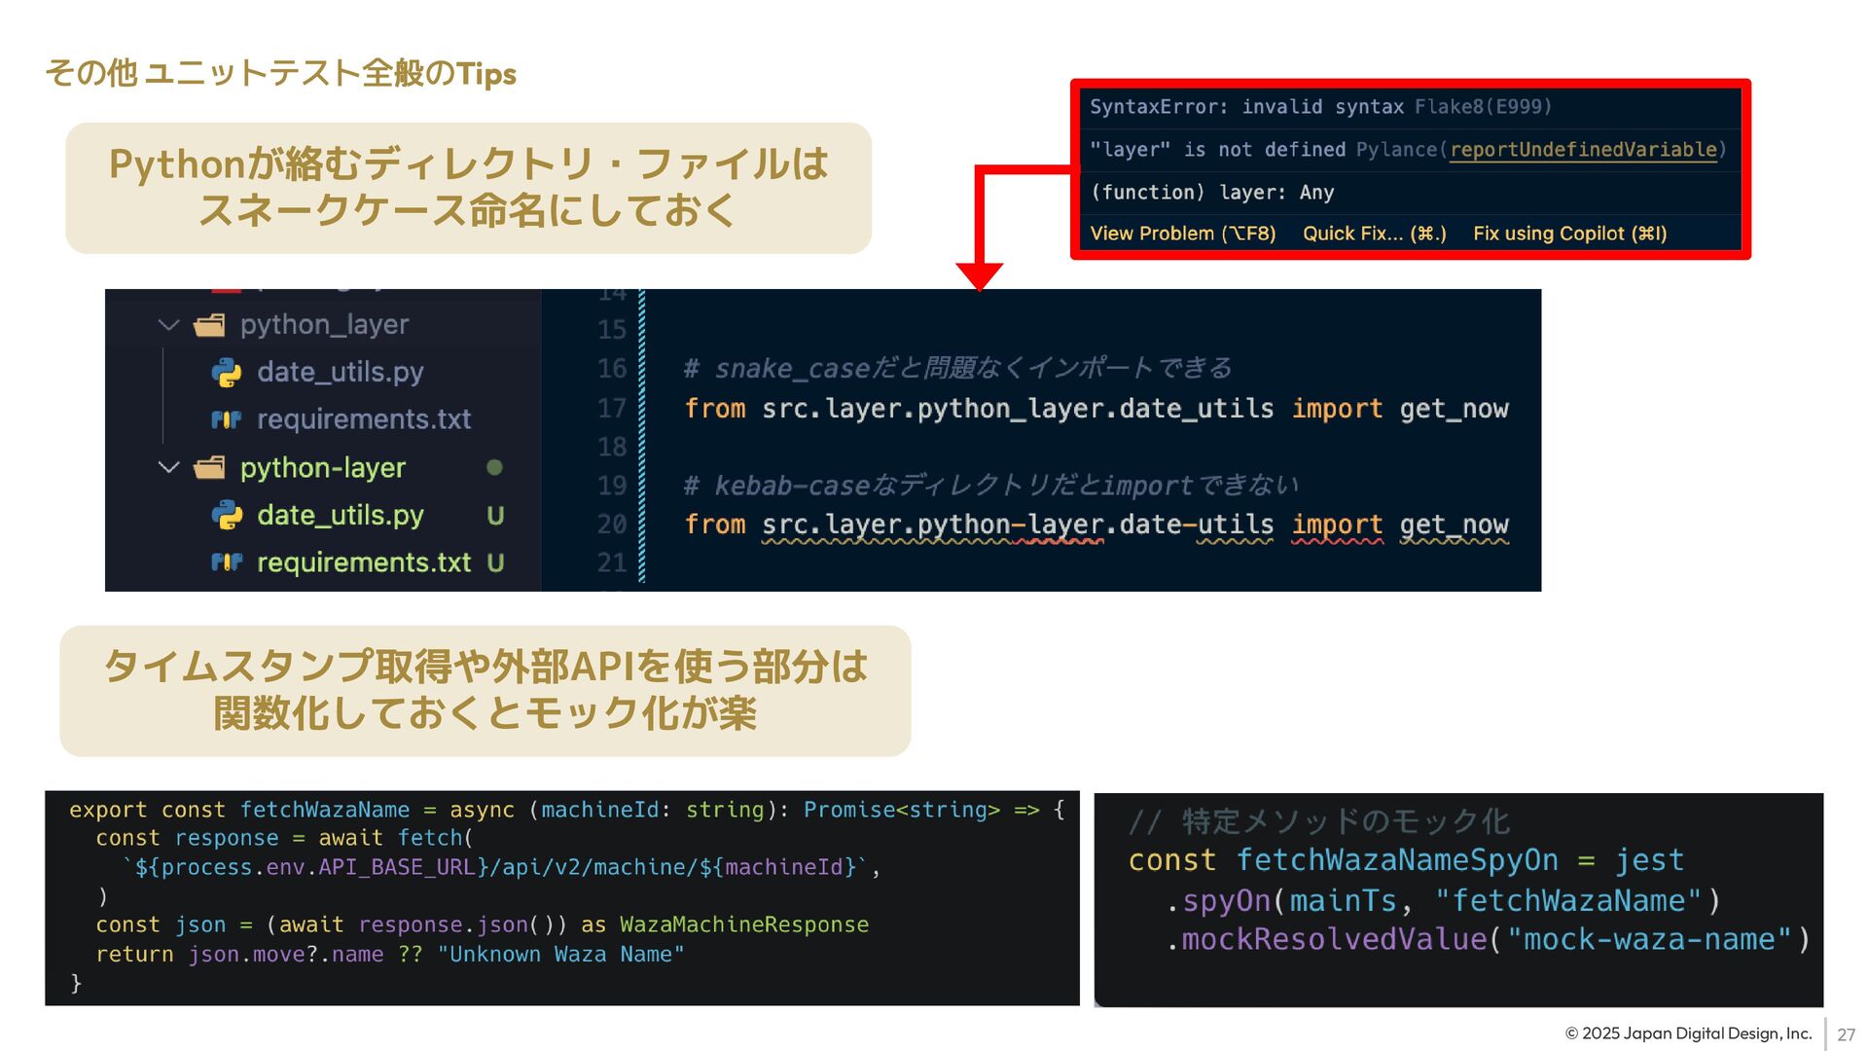Click the python_layer folder icon
Screen dimensions: 1868x1051
[x=209, y=325]
